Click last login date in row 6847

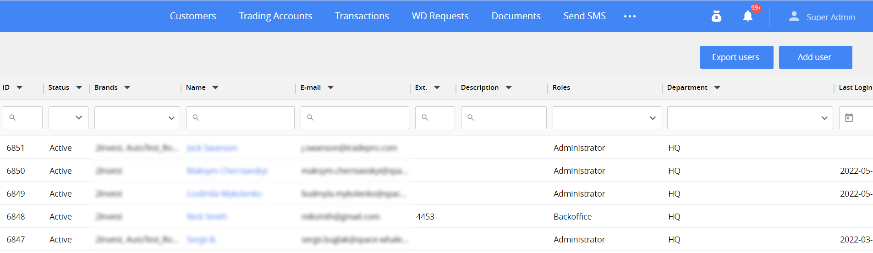[856, 240]
